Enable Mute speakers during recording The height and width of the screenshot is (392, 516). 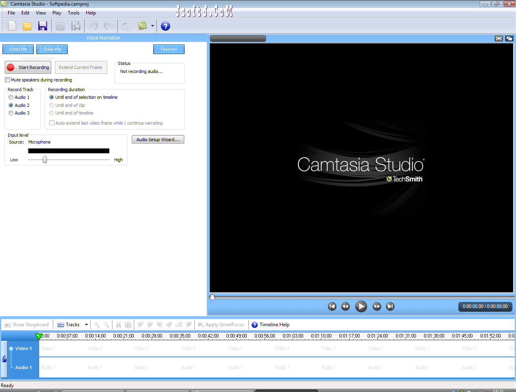[x=39, y=80]
